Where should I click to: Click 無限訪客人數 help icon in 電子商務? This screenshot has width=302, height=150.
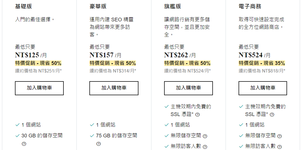[279, 147]
